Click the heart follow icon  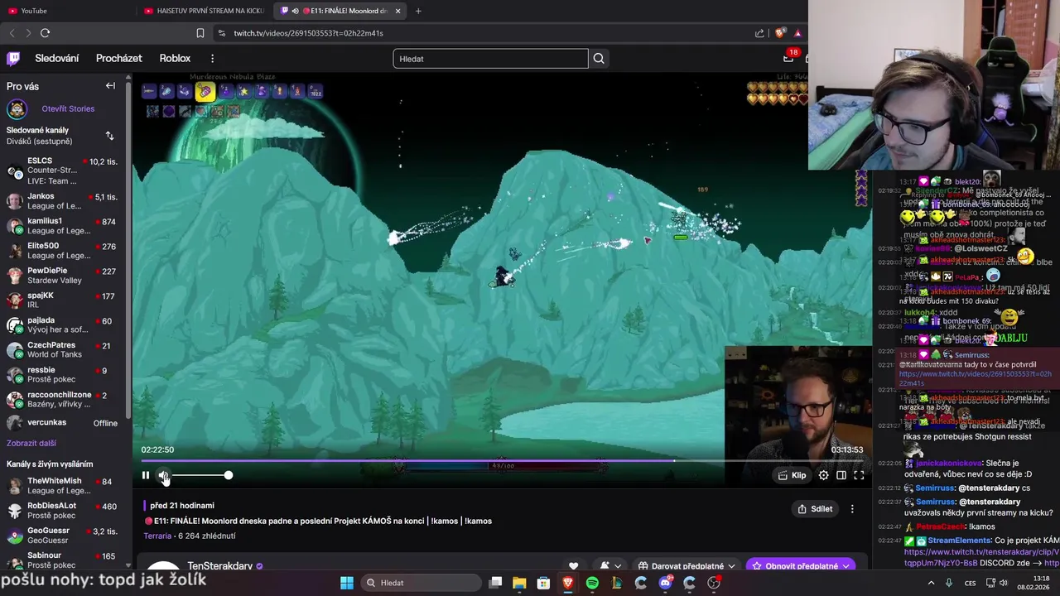tap(573, 566)
